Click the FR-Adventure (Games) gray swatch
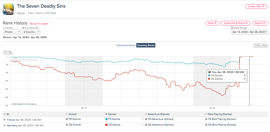 click(x=146, y=119)
